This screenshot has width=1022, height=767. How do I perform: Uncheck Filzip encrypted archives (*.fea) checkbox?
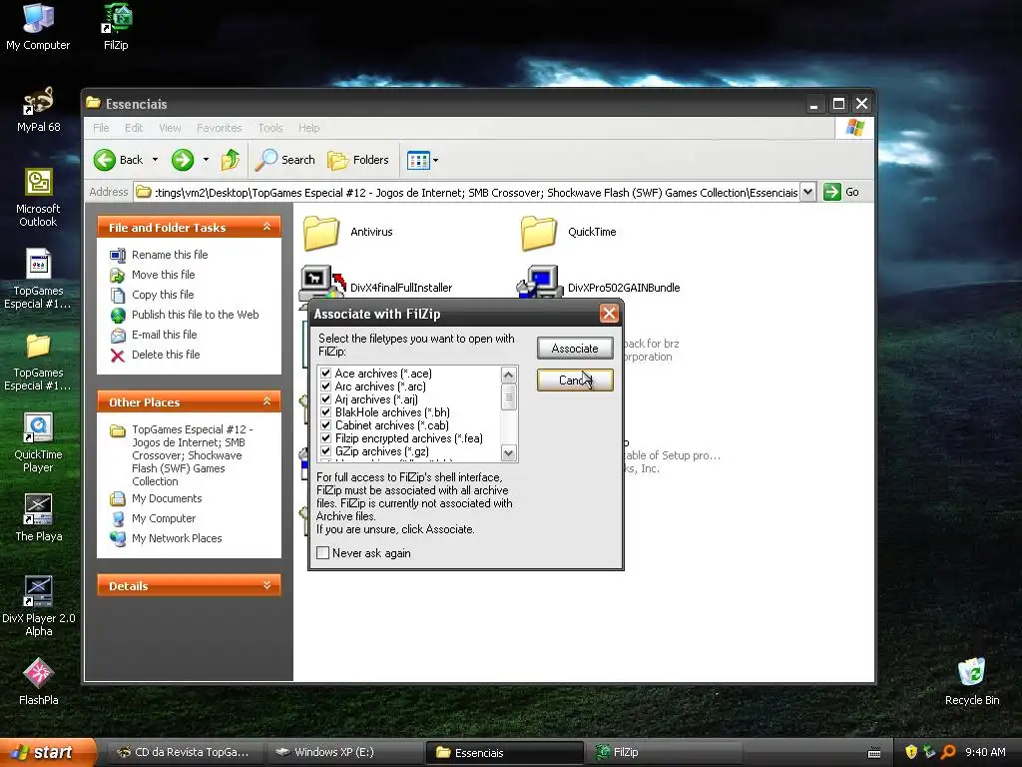coord(326,439)
